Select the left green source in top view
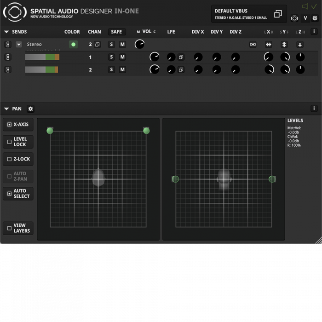Image resolution: width=322 pixels, height=322 pixels. 50,131
